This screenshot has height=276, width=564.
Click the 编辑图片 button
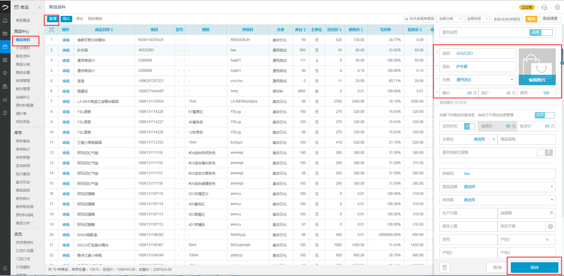[x=537, y=80]
